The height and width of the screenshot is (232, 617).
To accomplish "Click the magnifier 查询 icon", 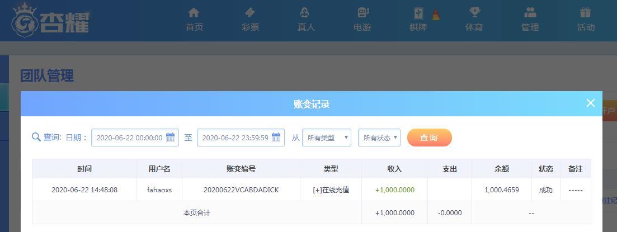I will [36, 137].
